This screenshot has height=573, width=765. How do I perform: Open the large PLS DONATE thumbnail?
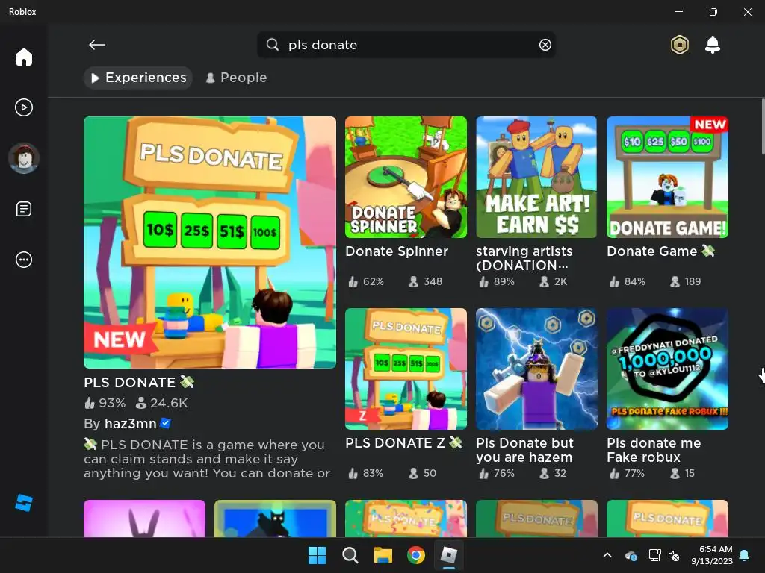(x=210, y=242)
